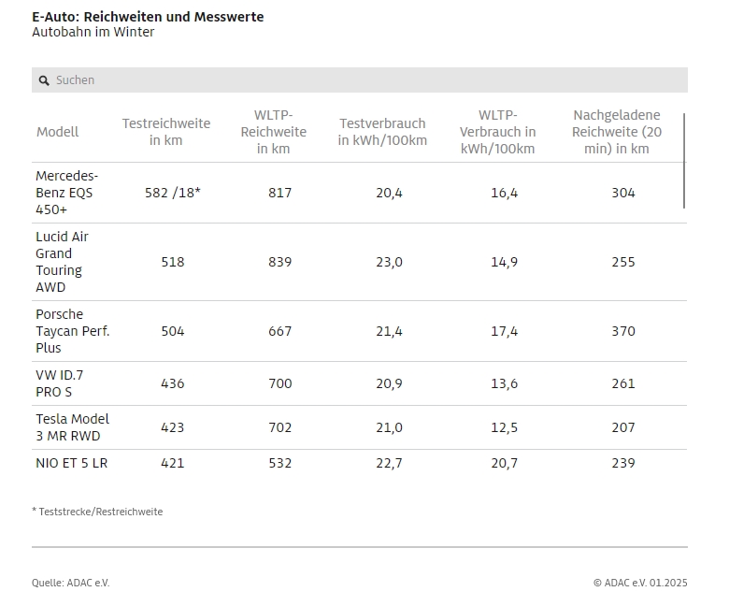Sort by Nachgeladene Reichweite column header
The height and width of the screenshot is (606, 729).
point(617,132)
